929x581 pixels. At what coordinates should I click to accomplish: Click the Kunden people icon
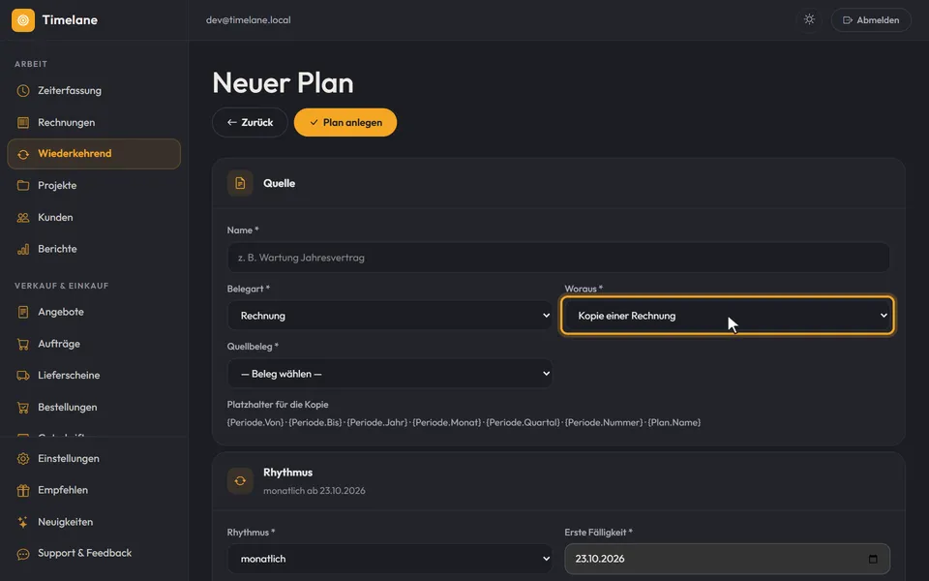(23, 218)
